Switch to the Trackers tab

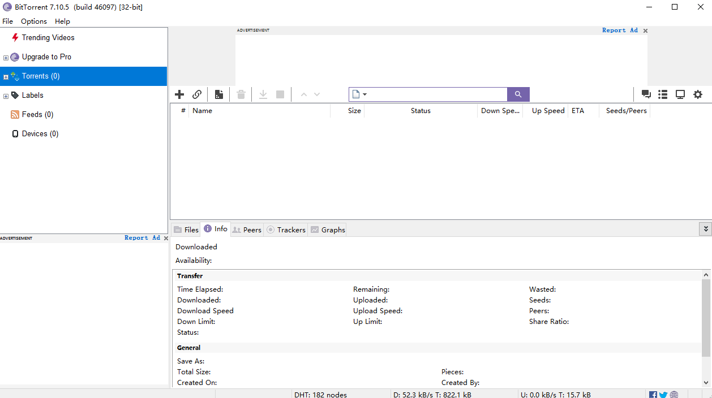pos(286,230)
